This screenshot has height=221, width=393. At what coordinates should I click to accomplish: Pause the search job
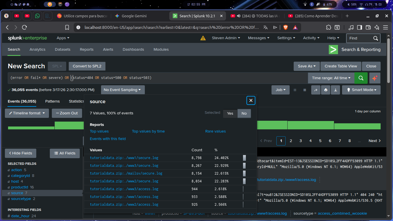(295, 90)
